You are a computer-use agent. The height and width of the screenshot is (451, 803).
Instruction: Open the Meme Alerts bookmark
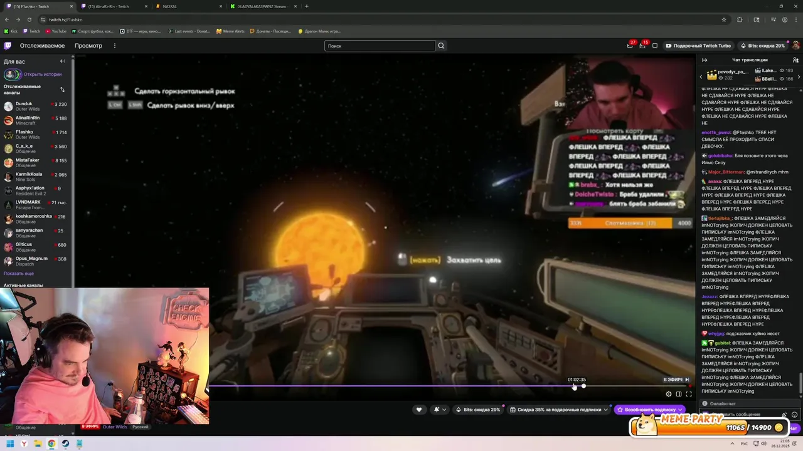230,31
